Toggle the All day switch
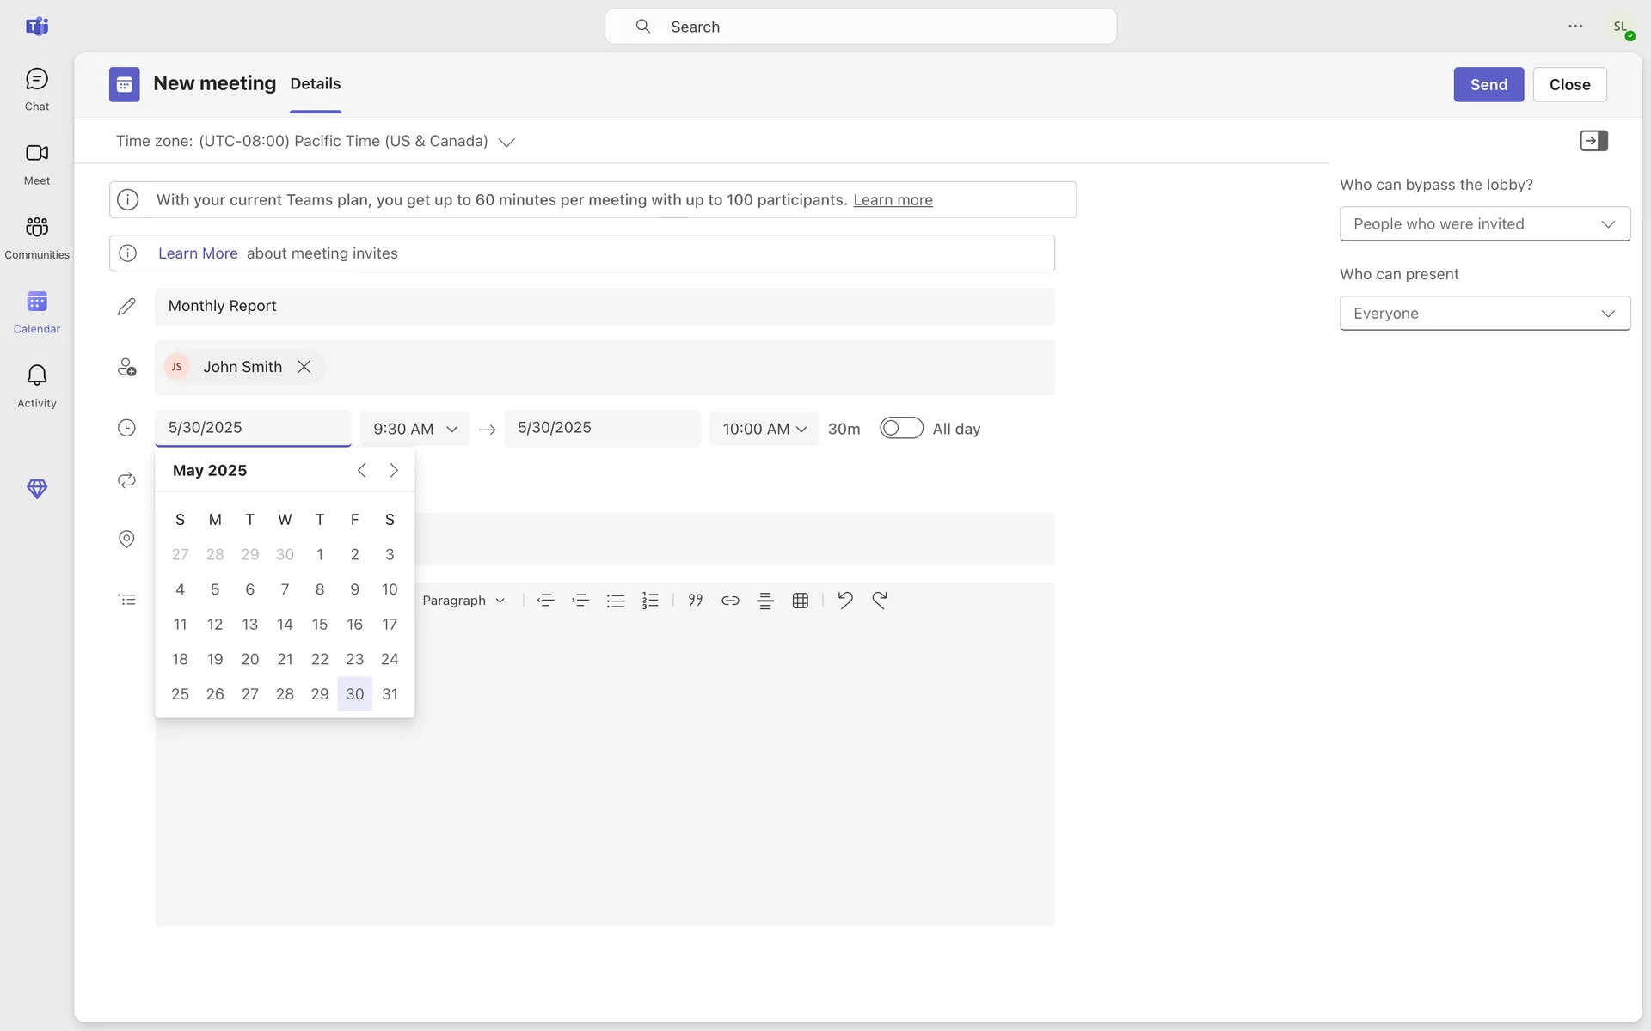The width and height of the screenshot is (1651, 1031). pos(901,428)
